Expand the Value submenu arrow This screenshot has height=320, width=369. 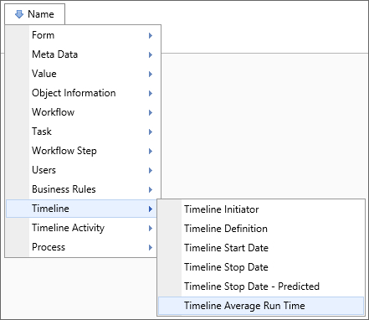[x=151, y=74]
